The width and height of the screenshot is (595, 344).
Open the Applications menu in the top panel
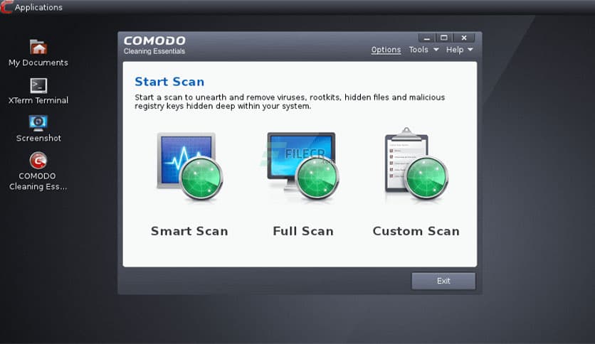pyautogui.click(x=38, y=7)
